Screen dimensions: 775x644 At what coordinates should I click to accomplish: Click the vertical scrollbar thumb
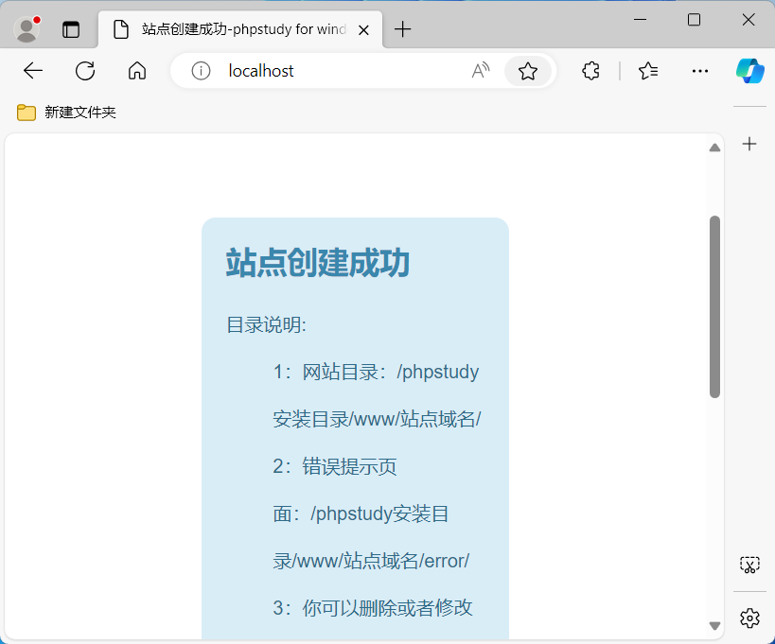coord(714,306)
